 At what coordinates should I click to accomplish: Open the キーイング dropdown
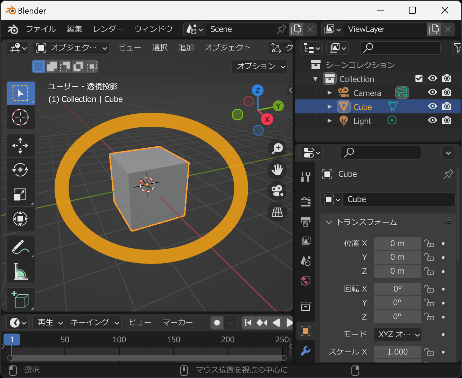pyautogui.click(x=93, y=322)
